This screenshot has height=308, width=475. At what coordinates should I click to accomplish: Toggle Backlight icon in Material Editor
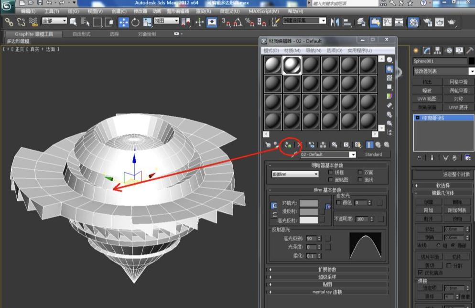(x=389, y=69)
